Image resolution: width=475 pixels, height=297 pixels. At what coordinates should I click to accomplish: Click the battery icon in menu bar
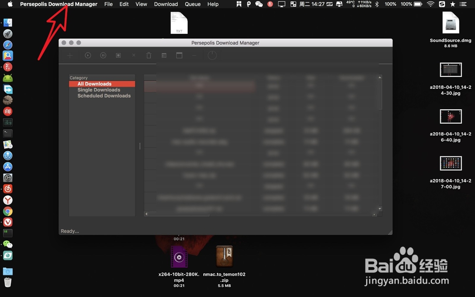click(x=418, y=4)
